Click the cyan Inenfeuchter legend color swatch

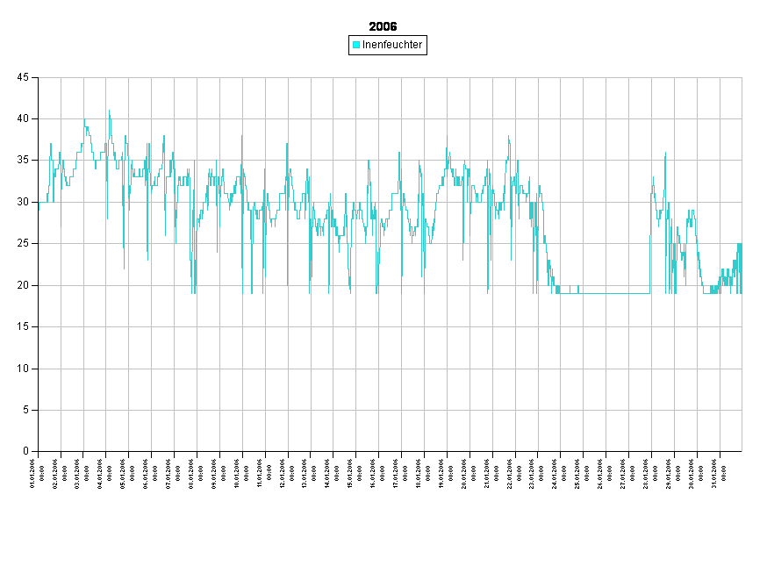click(356, 45)
